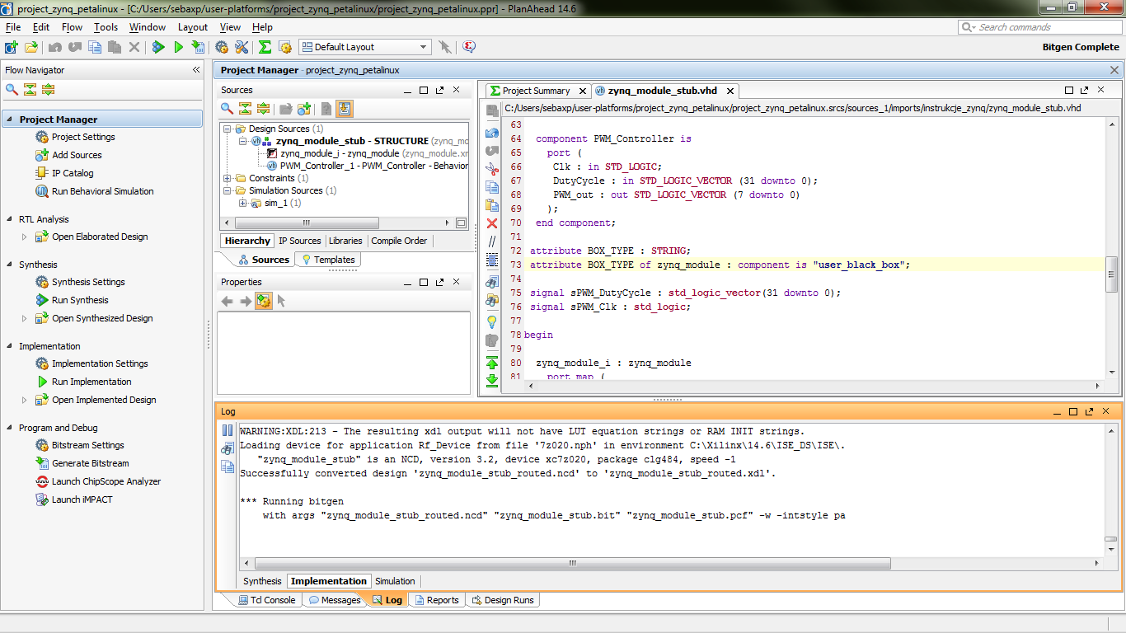Click the Search commands input field
Viewport: 1126px width, 633px height.
1039,27
